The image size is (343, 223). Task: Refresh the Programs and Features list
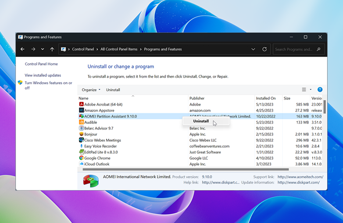pos(264,49)
